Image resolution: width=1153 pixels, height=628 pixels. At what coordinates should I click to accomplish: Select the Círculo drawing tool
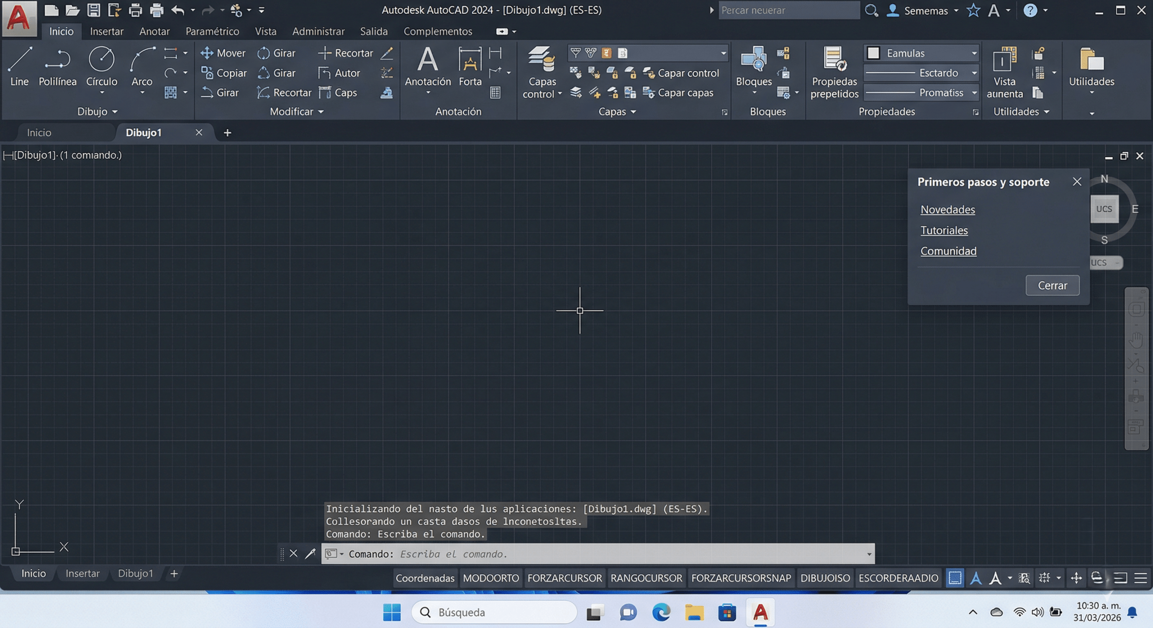[101, 67]
